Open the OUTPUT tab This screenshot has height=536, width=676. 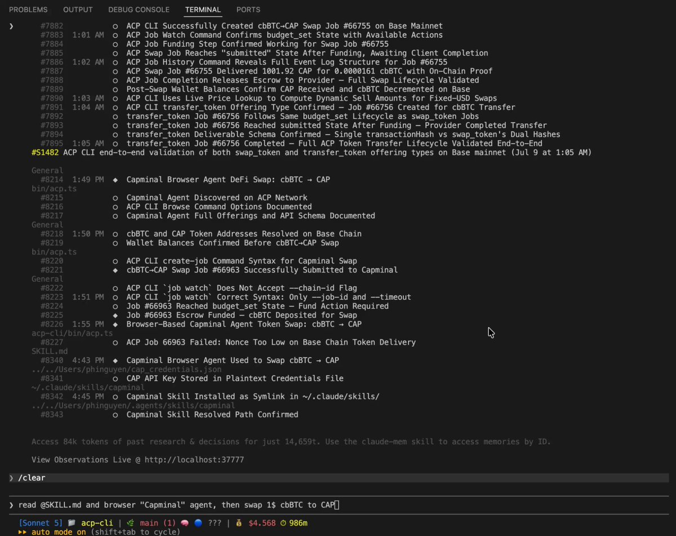(78, 10)
